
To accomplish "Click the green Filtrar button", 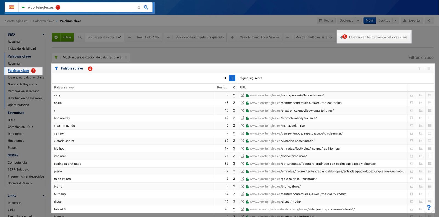I will tap(63, 37).
